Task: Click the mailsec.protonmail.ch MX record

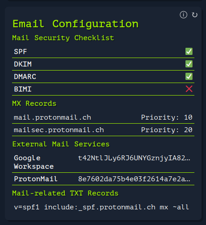Action: point(59,130)
